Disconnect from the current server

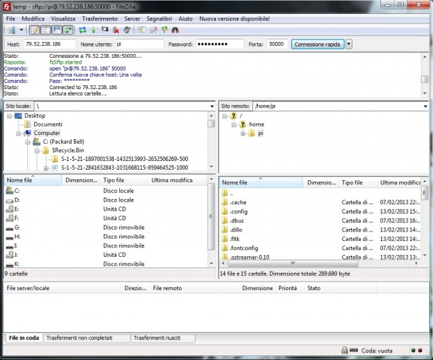pyautogui.click(x=116, y=30)
